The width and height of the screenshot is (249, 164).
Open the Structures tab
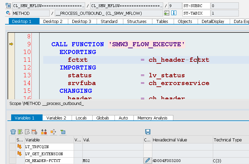point(137,21)
